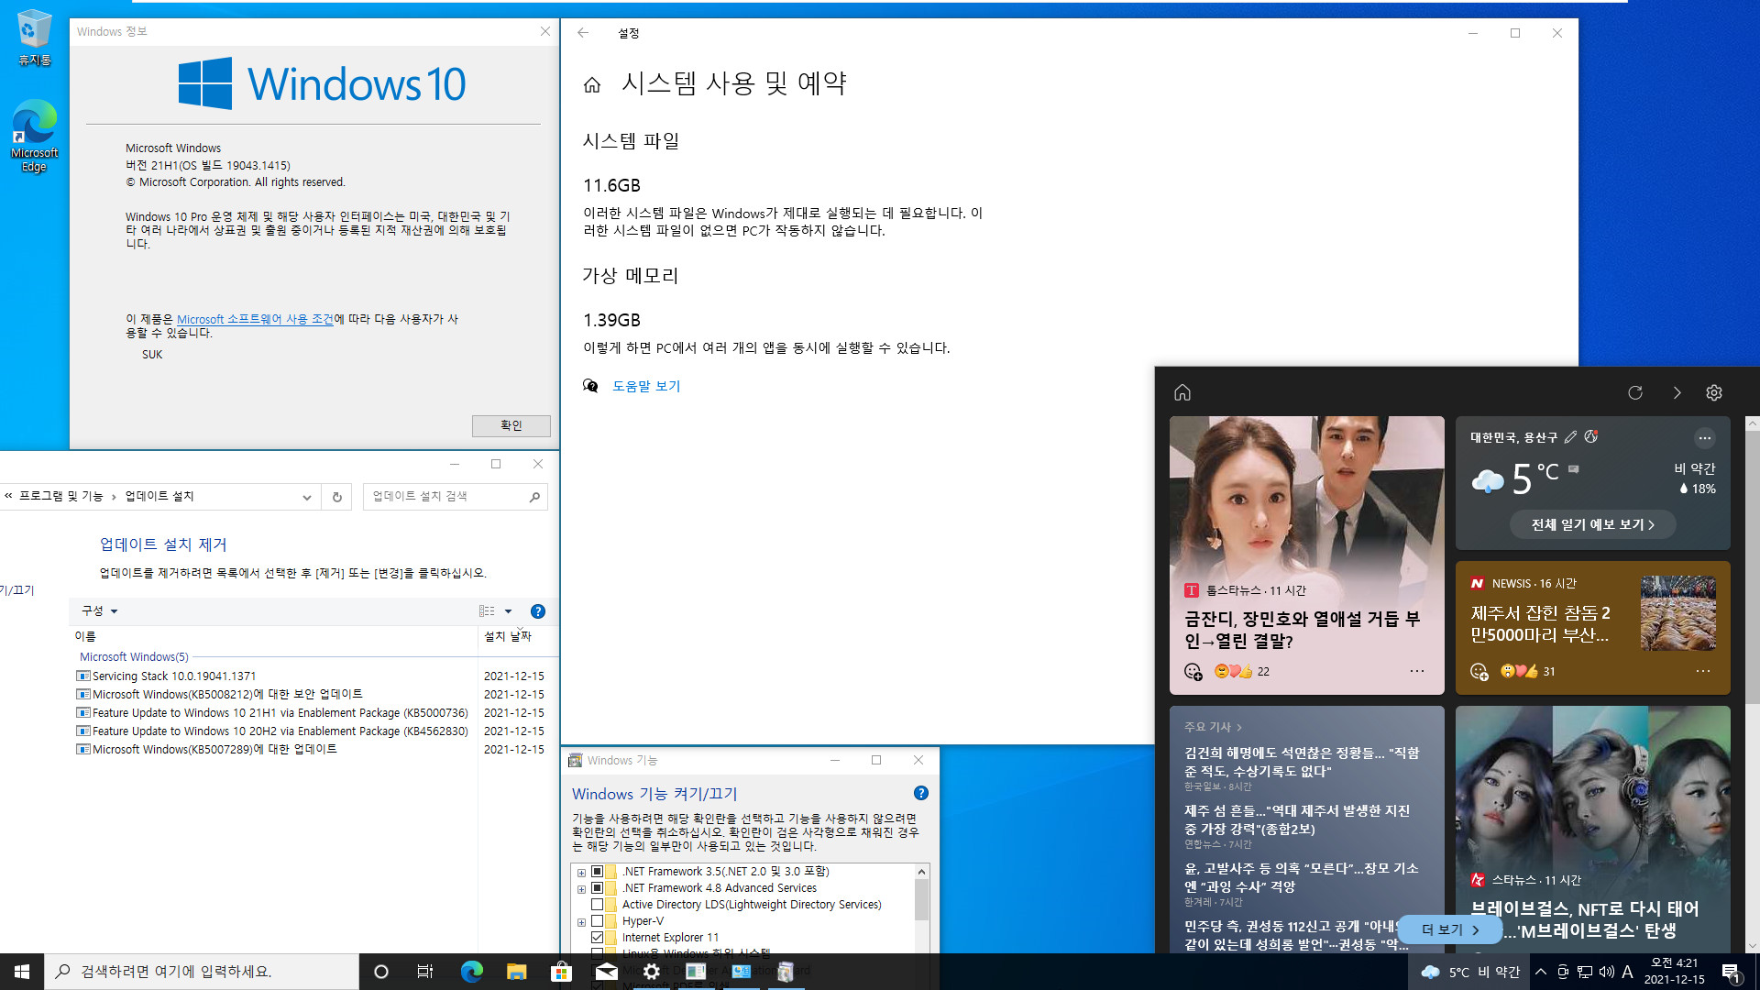This screenshot has height=990, width=1760.
Task: Click the taskbar search box
Action: pos(202,972)
